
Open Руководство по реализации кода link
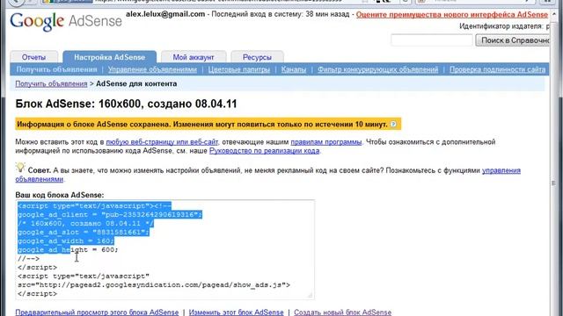click(x=264, y=151)
